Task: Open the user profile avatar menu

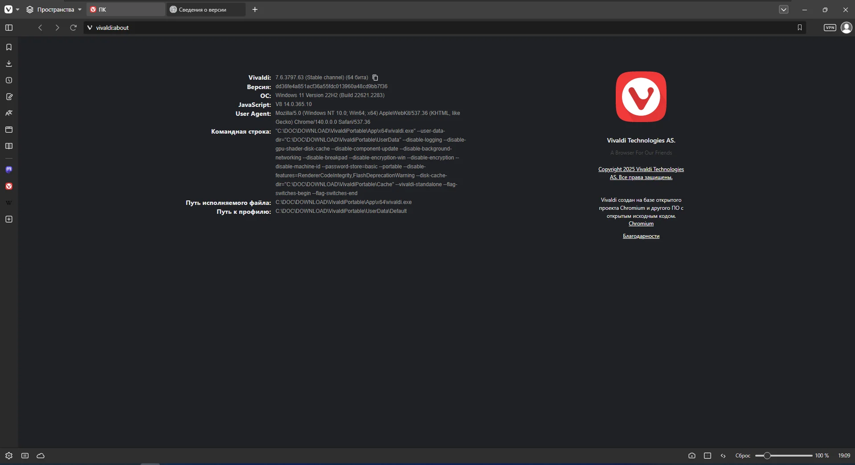Action: tap(846, 28)
